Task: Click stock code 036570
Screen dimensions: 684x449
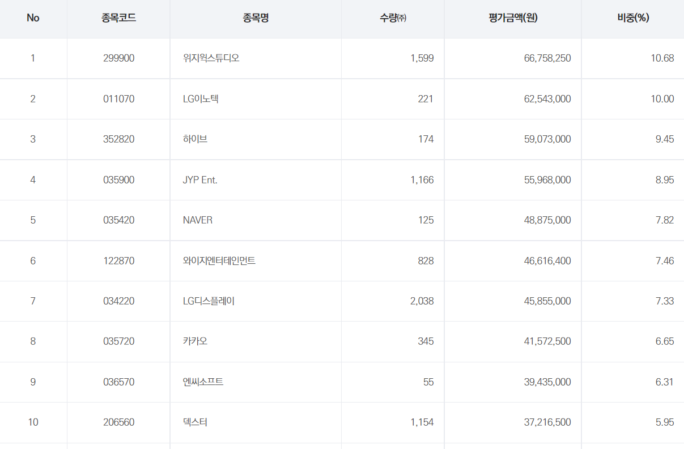Action: point(118,382)
